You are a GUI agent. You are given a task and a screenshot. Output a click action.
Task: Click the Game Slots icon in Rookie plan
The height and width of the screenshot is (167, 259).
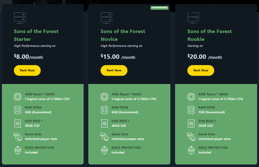[191, 136]
